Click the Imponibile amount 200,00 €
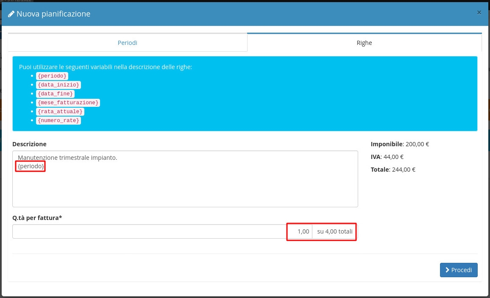The image size is (490, 298). click(417, 144)
